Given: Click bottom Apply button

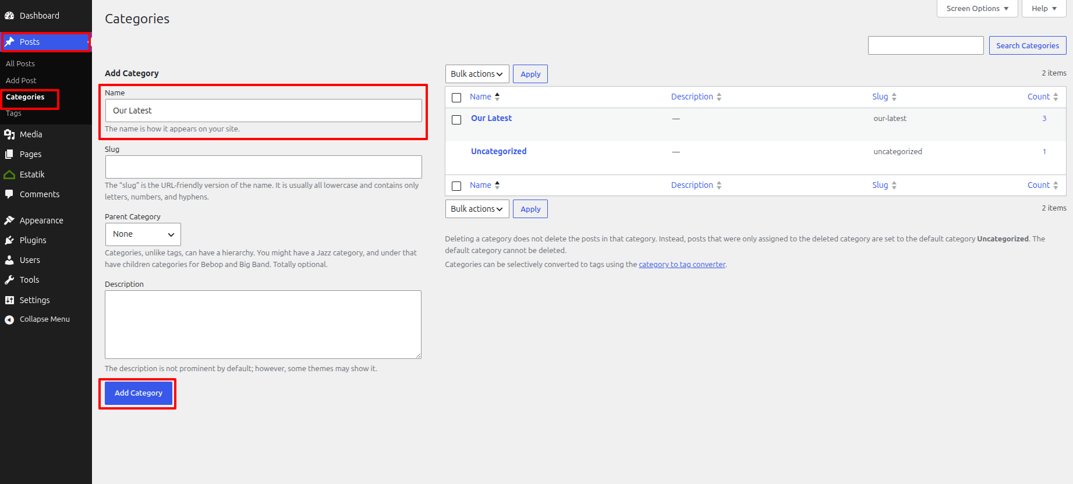Looking at the screenshot, I should coord(530,209).
